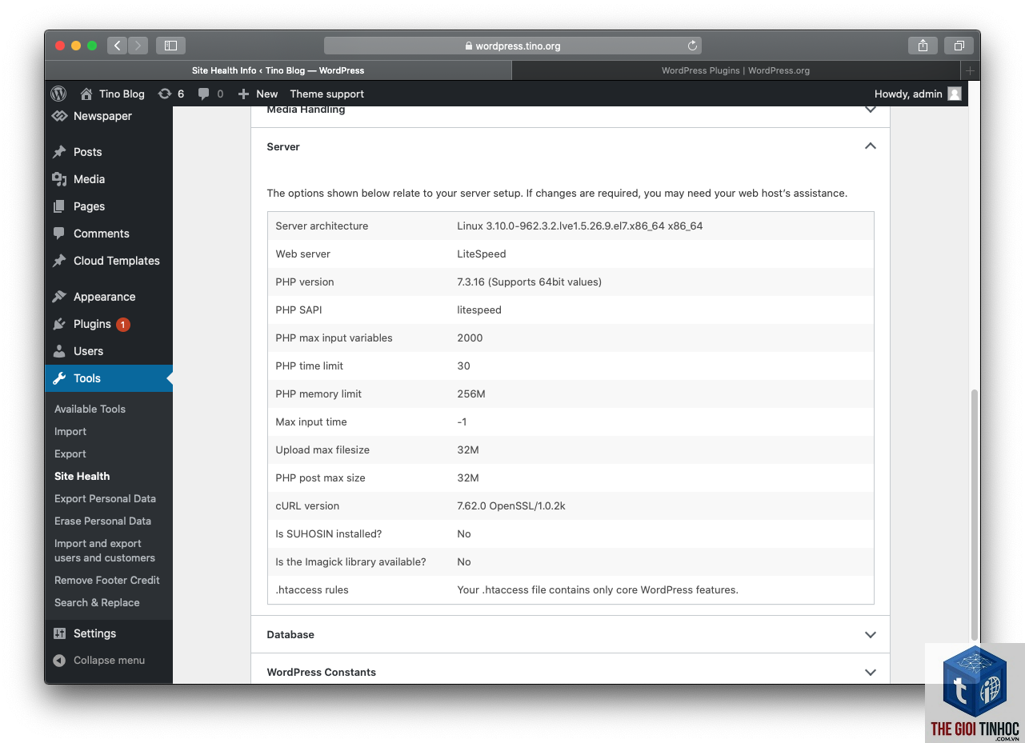This screenshot has height=743, width=1025.
Task: Click the Safari address bar
Action: pyautogui.click(x=513, y=46)
